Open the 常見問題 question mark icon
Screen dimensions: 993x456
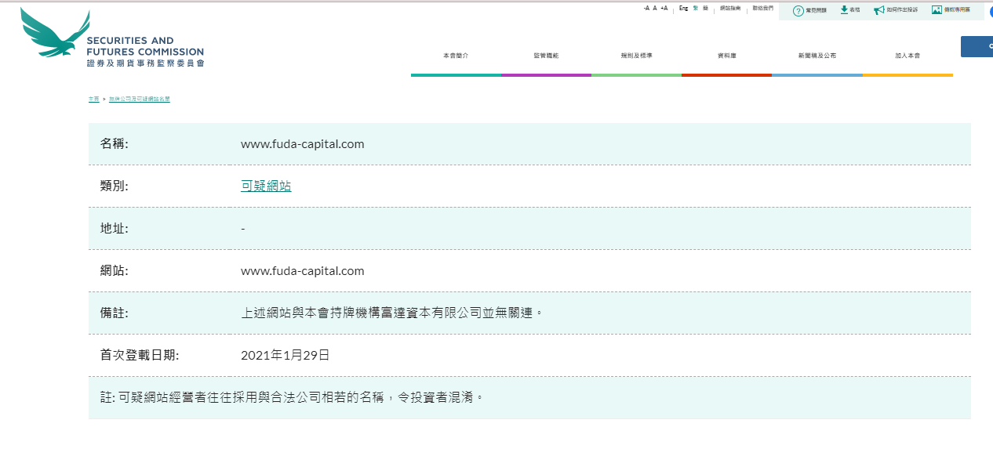click(x=798, y=10)
